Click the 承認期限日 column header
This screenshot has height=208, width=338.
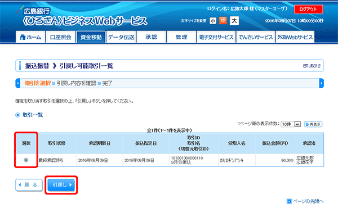tap(100, 143)
